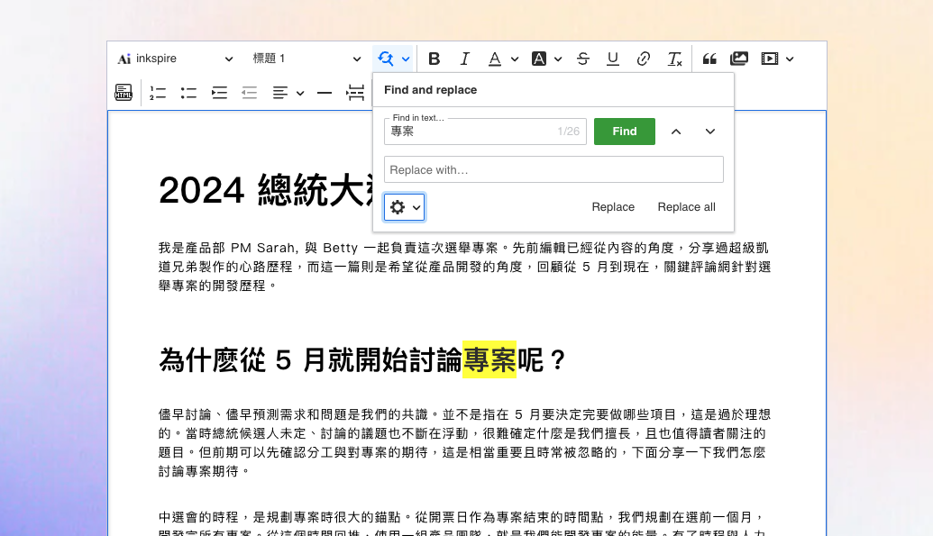Click the Find in text input field

click(485, 132)
